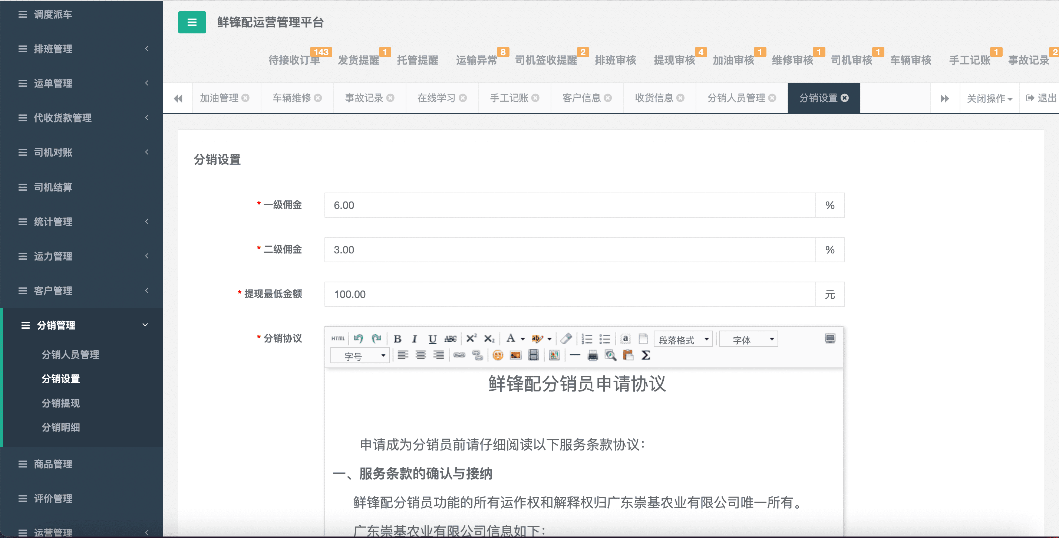Insert horizontal rule line

(x=575, y=355)
